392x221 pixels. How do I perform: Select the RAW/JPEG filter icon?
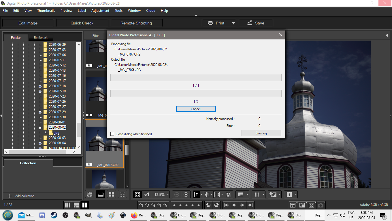(89, 194)
